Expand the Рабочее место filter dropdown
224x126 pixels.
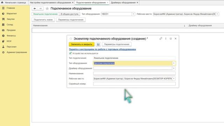pos(217,14)
